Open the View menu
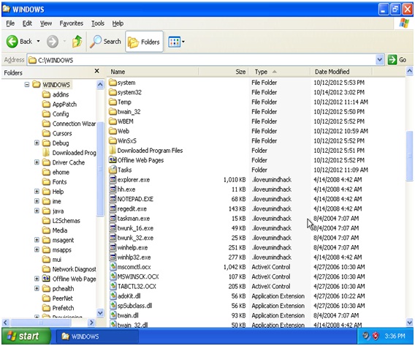The width and height of the screenshot is (415, 346). [x=46, y=23]
